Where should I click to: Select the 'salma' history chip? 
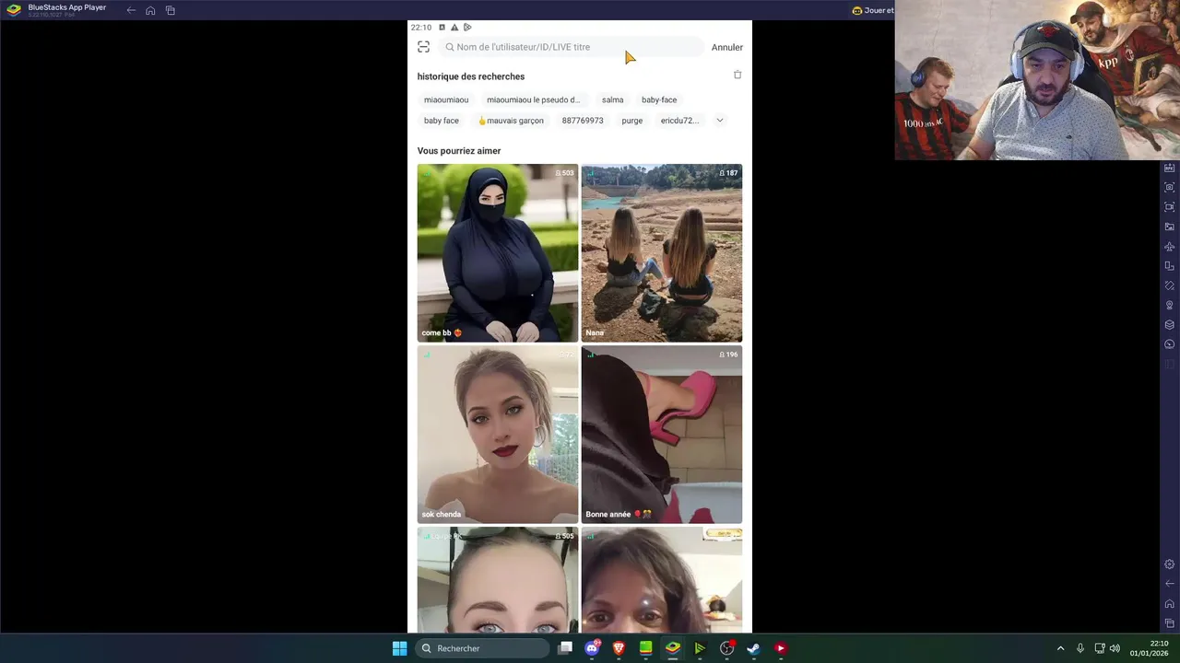pos(612,99)
